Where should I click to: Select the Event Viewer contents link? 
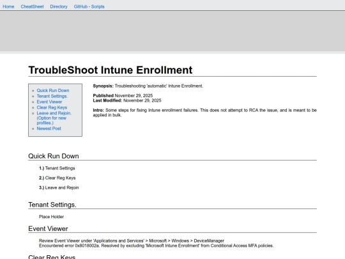[x=49, y=102]
